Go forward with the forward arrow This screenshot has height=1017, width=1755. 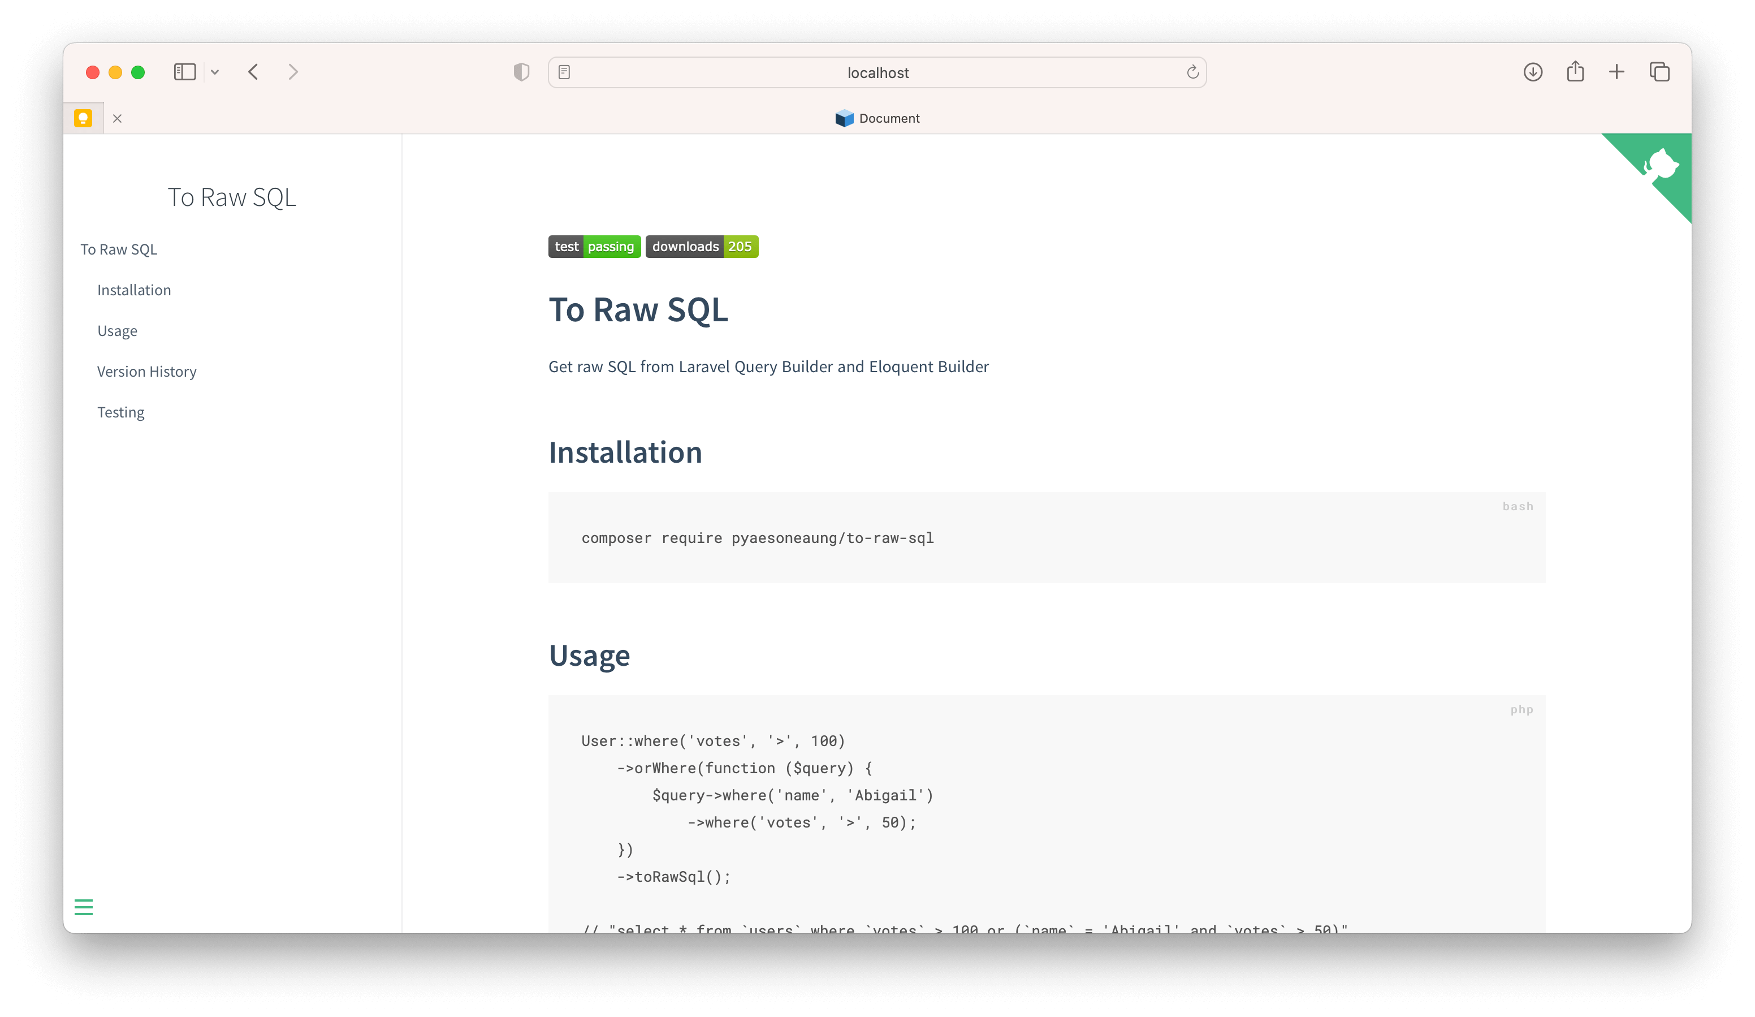coord(293,72)
